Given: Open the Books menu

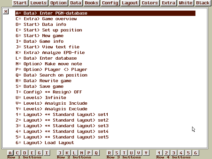Looking at the screenshot, I should click(x=92, y=3).
